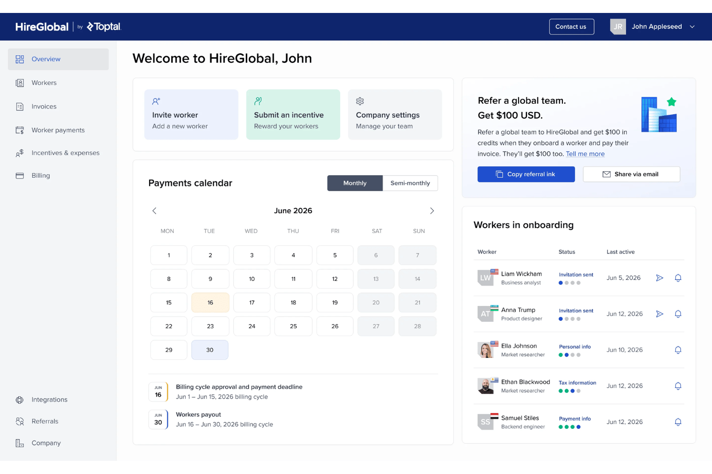Click the reminder bell for Ella Johnson
Image resolution: width=712 pixels, height=474 pixels.
(x=678, y=350)
